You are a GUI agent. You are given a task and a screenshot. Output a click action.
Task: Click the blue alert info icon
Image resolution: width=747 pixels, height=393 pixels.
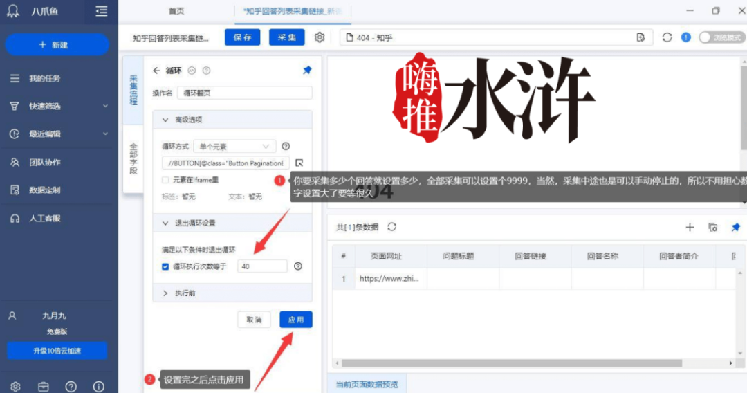coord(686,37)
